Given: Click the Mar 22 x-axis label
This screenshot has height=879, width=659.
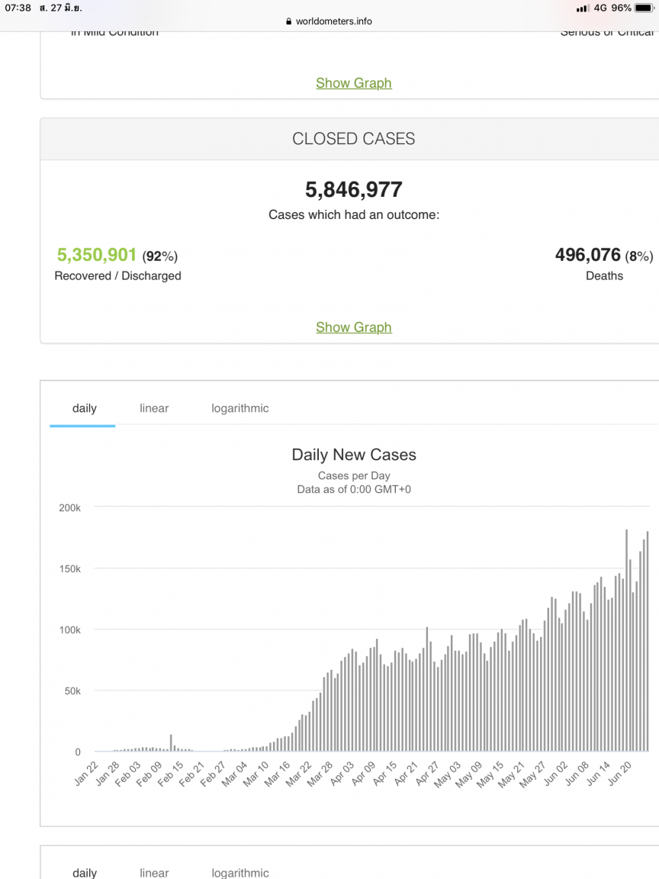Looking at the screenshot, I should [298, 774].
